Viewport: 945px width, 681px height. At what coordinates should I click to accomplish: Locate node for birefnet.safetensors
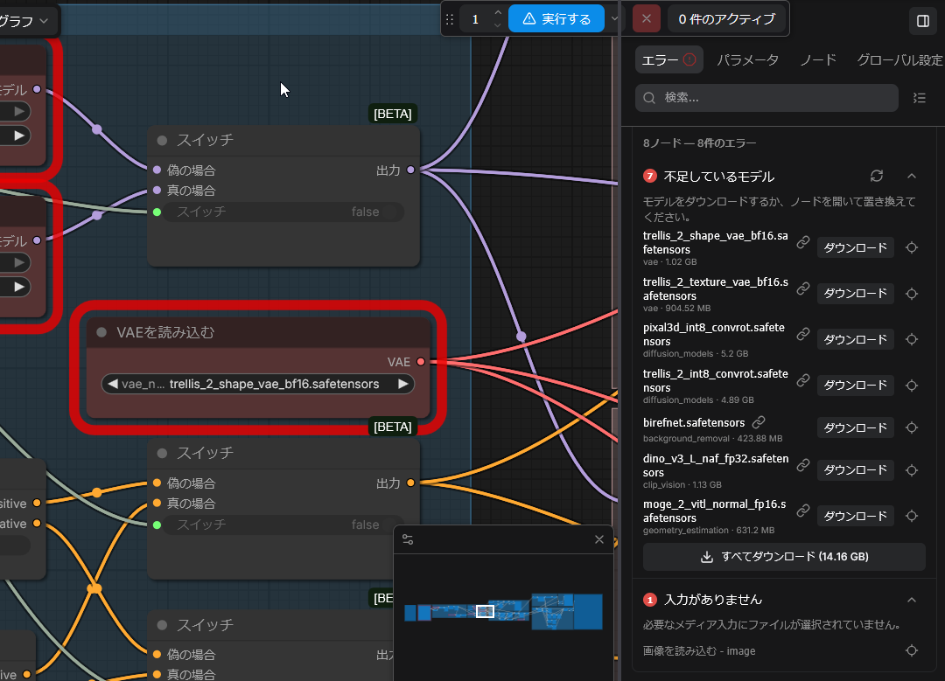[x=911, y=427]
